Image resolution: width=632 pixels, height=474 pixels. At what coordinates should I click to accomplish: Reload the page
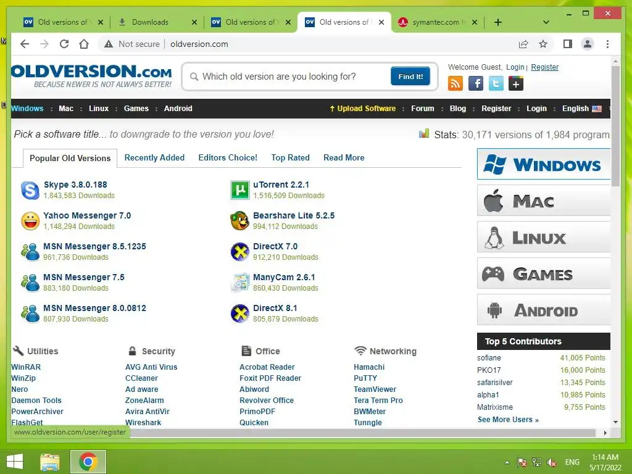[64, 44]
